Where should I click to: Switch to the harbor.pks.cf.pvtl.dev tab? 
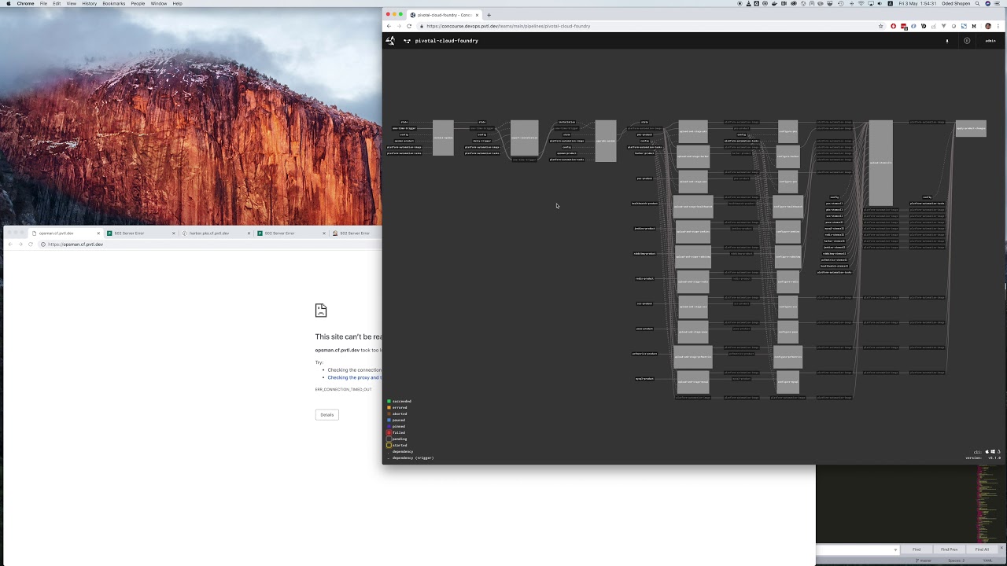[x=208, y=233]
